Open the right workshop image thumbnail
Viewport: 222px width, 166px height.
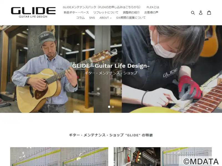click(x=163, y=157)
